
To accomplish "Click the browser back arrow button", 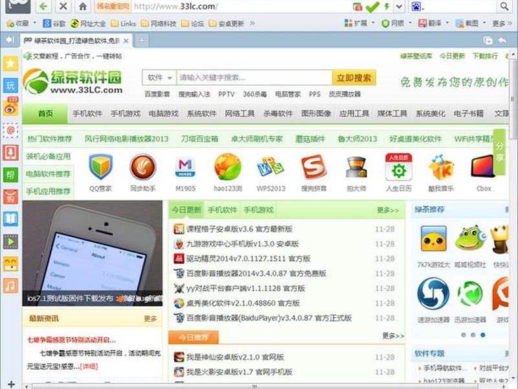I will click(43, 6).
